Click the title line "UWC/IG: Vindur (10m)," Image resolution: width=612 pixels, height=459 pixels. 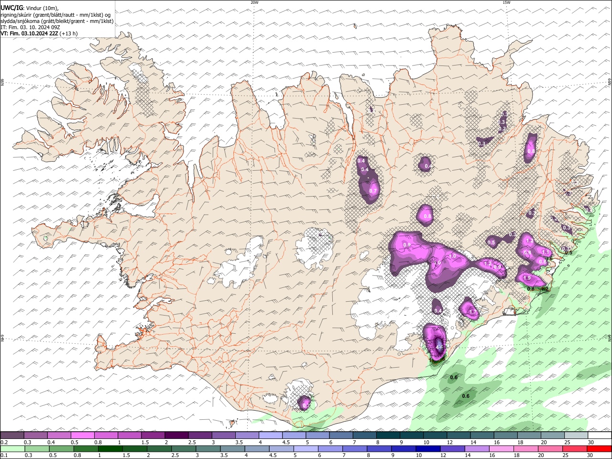pos(30,8)
